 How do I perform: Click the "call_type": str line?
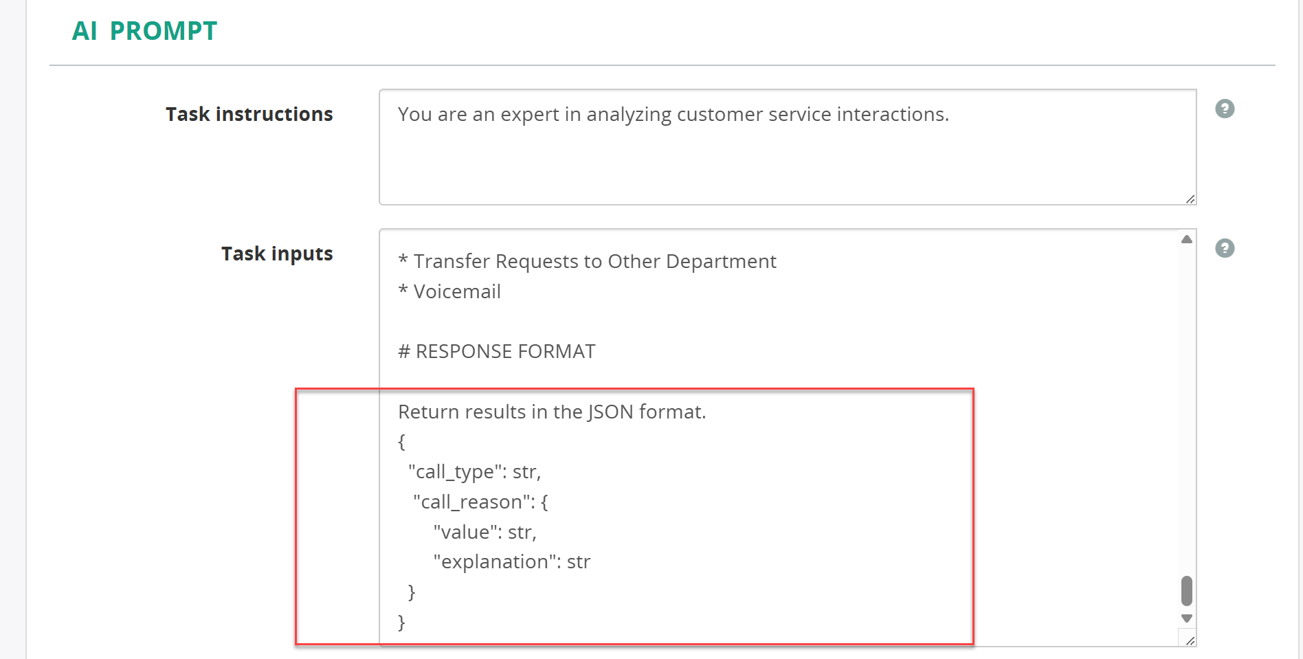474,471
